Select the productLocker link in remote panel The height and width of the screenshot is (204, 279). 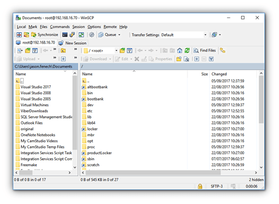point(99,153)
